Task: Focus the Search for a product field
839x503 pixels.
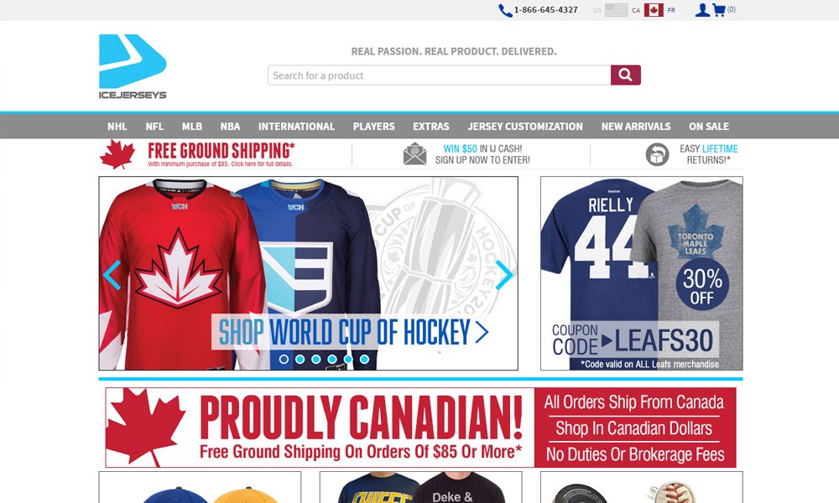Action: click(440, 75)
